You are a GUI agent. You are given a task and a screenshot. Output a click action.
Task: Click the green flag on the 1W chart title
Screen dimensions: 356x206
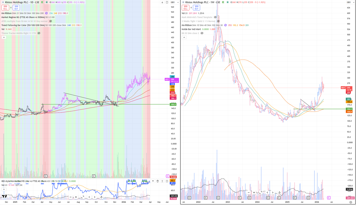click(223, 2)
